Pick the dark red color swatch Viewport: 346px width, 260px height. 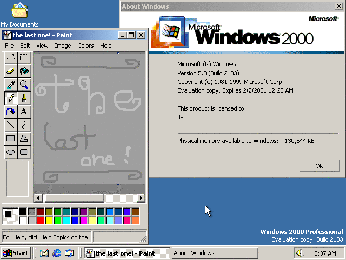[x=40, y=212]
